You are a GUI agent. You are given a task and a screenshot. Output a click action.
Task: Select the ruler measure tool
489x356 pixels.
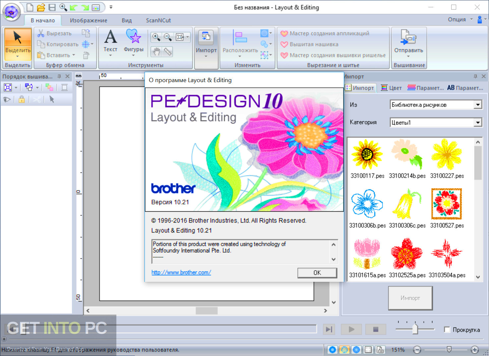tap(168, 52)
